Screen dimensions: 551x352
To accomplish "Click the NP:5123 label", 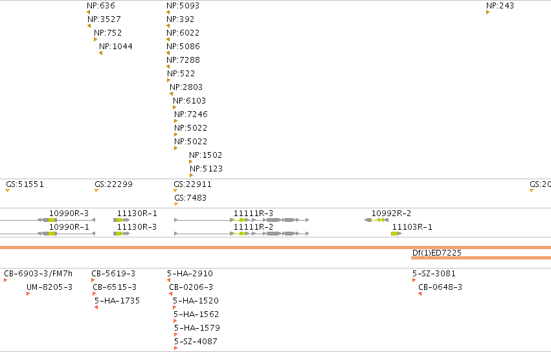I will (207, 169).
